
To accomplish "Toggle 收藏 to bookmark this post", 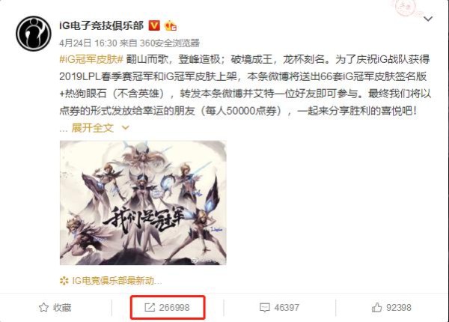I will tap(55, 307).
